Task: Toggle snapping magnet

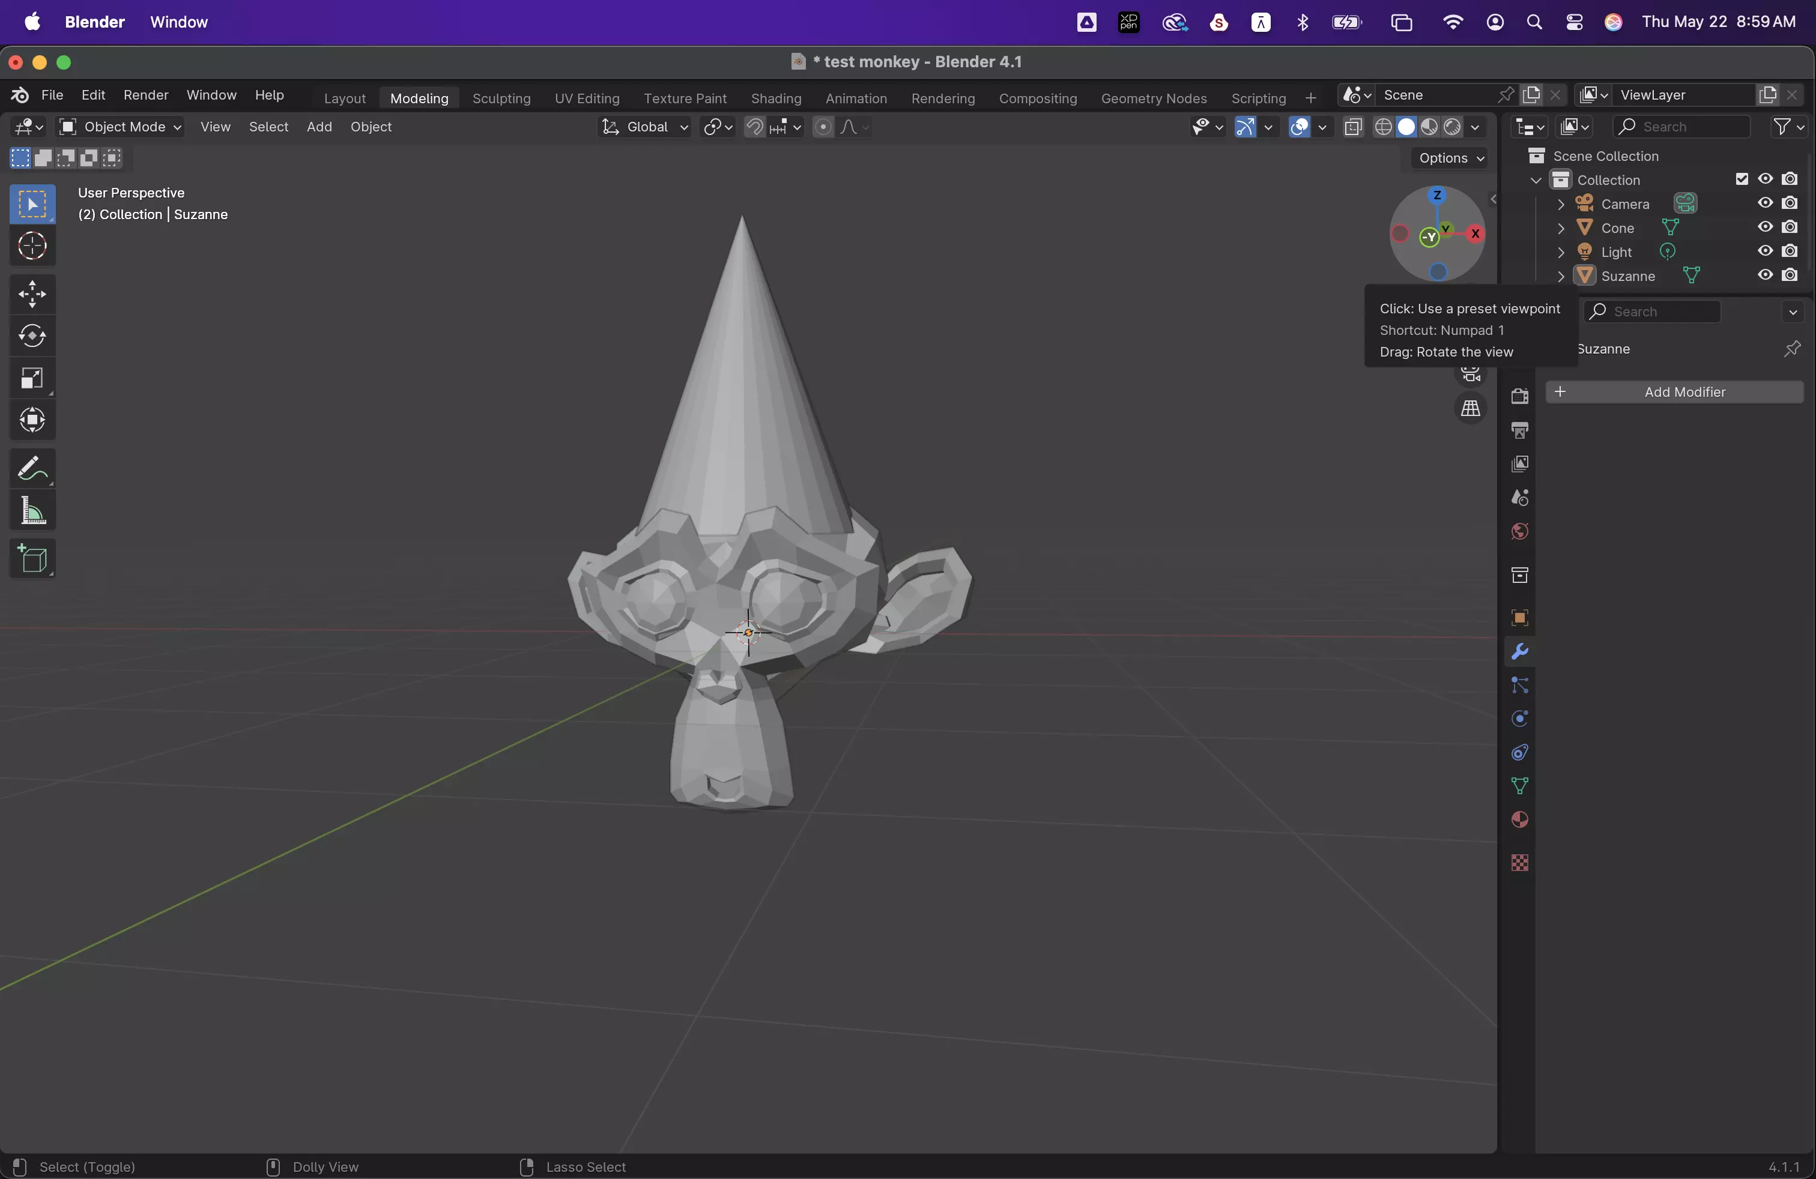Action: point(754,127)
